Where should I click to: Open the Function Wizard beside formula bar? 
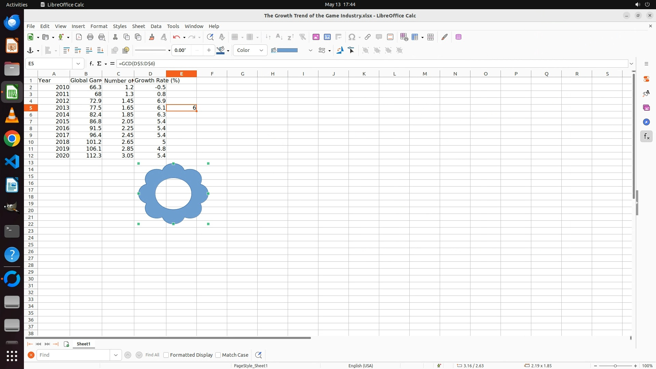click(x=91, y=64)
